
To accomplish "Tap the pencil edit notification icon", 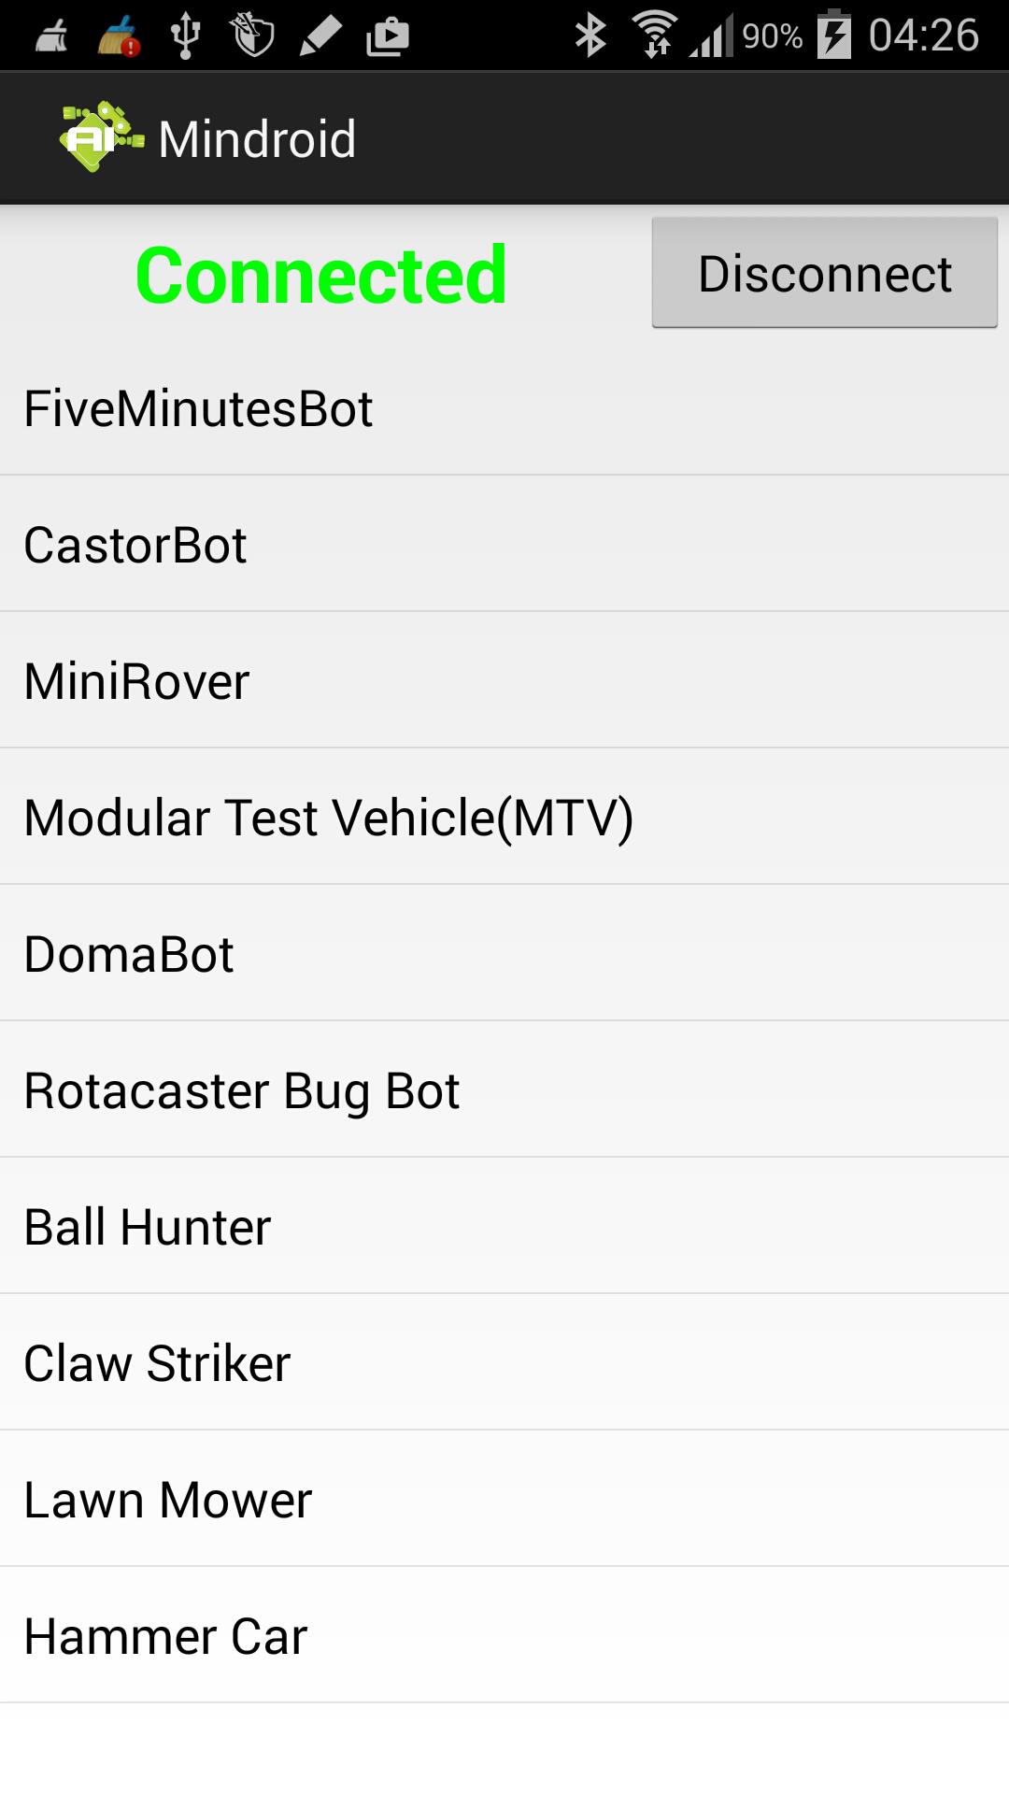I will click(x=320, y=36).
